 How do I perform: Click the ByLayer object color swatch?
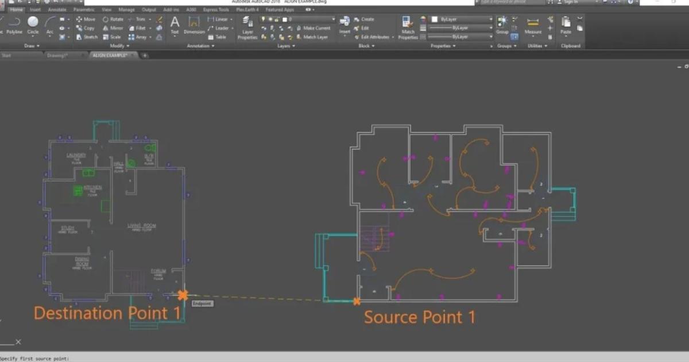[x=435, y=20]
